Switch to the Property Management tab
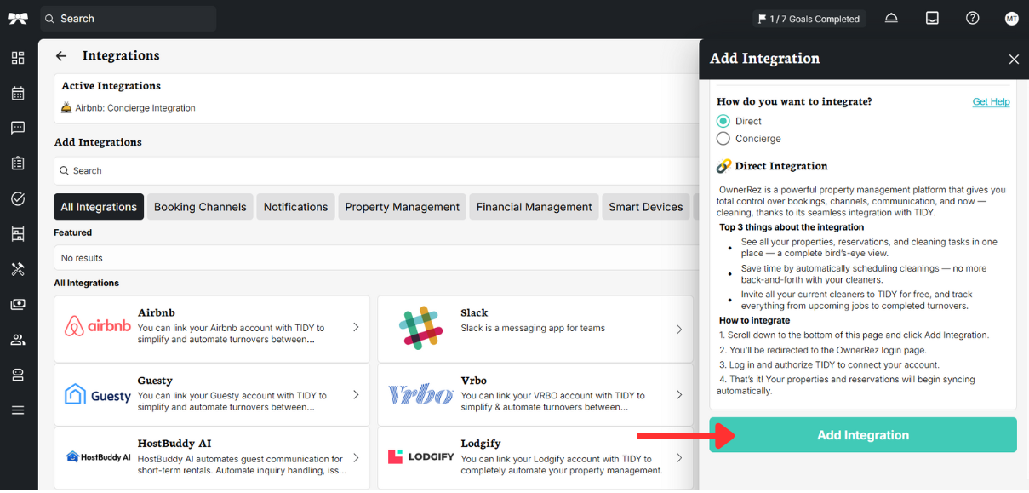 (402, 207)
